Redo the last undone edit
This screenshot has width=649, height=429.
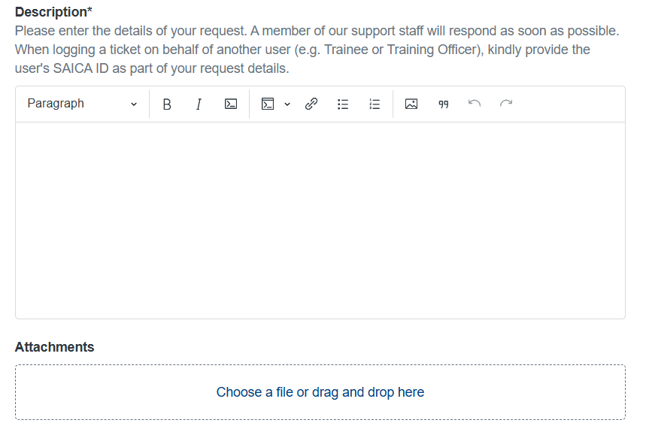click(x=506, y=104)
